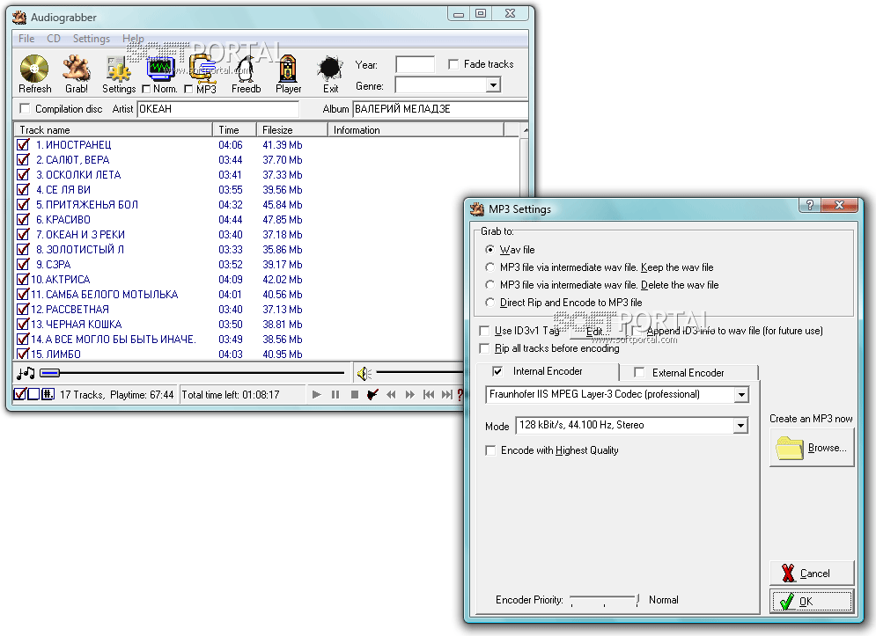Click the Time column header

pyautogui.click(x=235, y=129)
